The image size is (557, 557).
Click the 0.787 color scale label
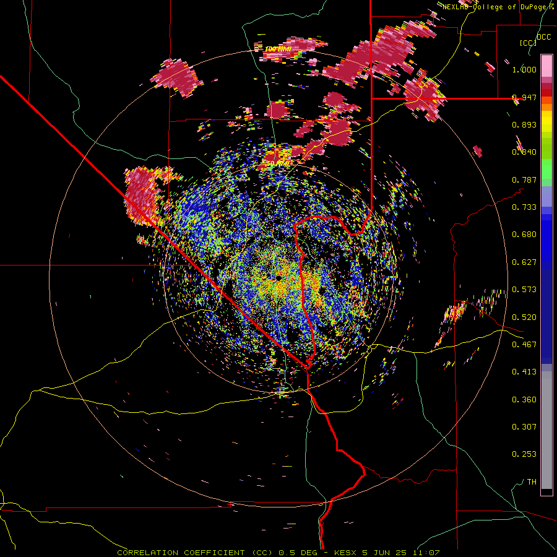pos(524,179)
